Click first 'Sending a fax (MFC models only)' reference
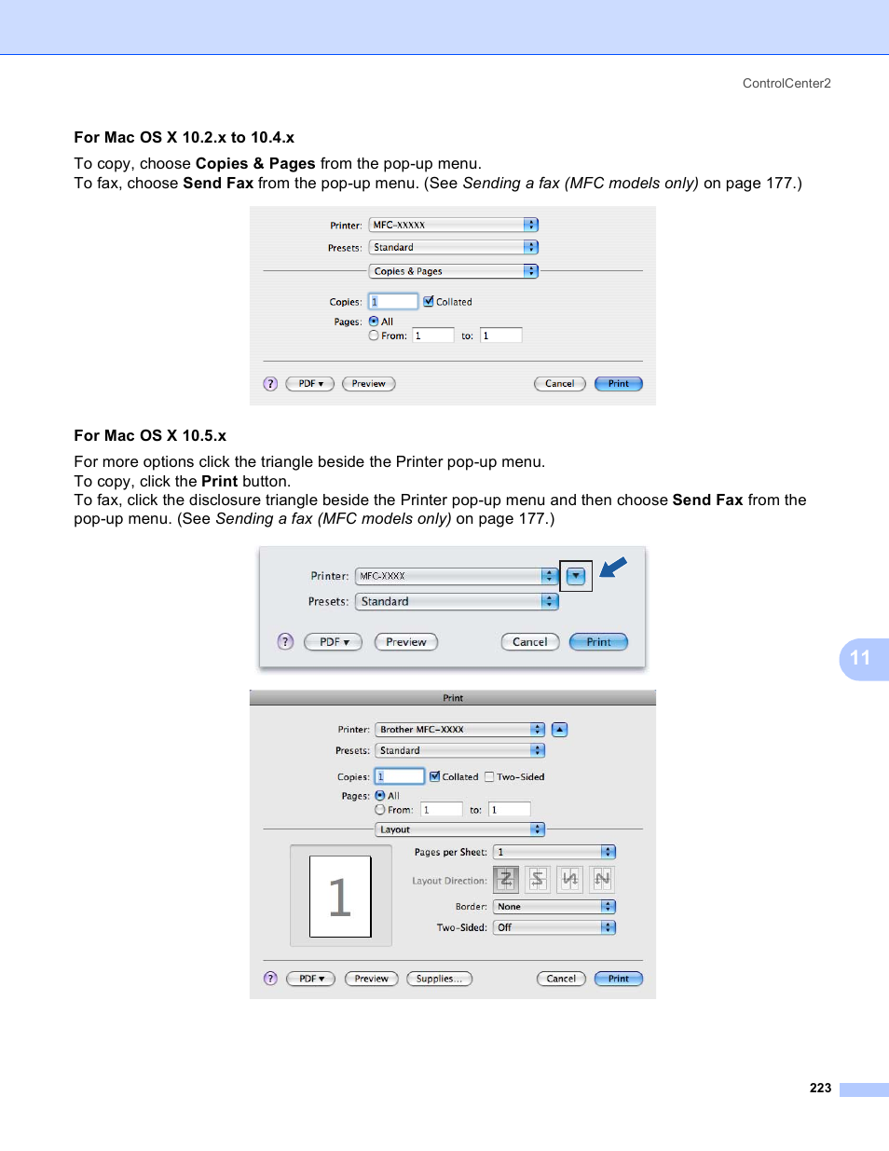This screenshot has height=1151, width=889. click(x=581, y=183)
